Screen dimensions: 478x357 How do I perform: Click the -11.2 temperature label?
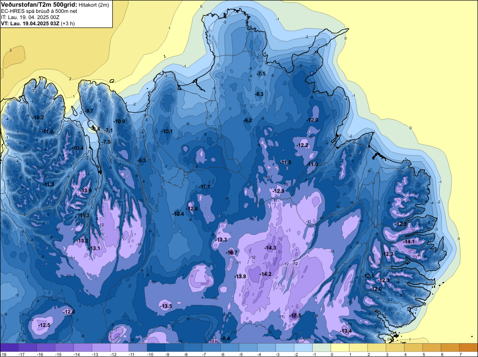pos(84,215)
